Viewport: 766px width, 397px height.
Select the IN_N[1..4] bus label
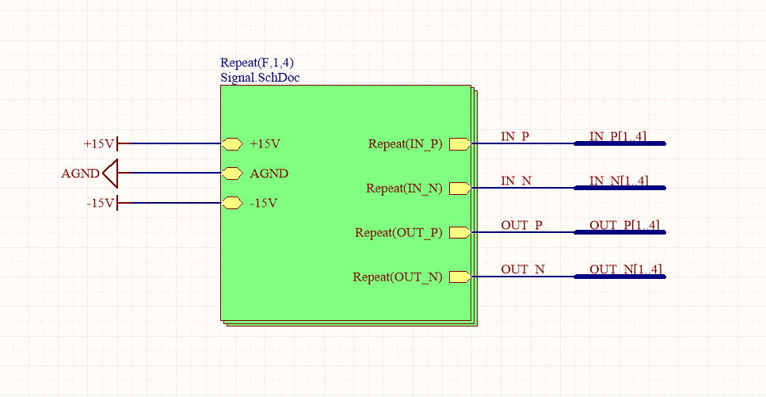[x=619, y=181]
